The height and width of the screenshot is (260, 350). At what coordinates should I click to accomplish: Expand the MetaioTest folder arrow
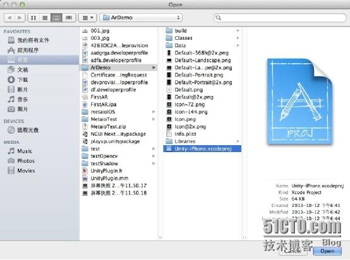(x=154, y=119)
